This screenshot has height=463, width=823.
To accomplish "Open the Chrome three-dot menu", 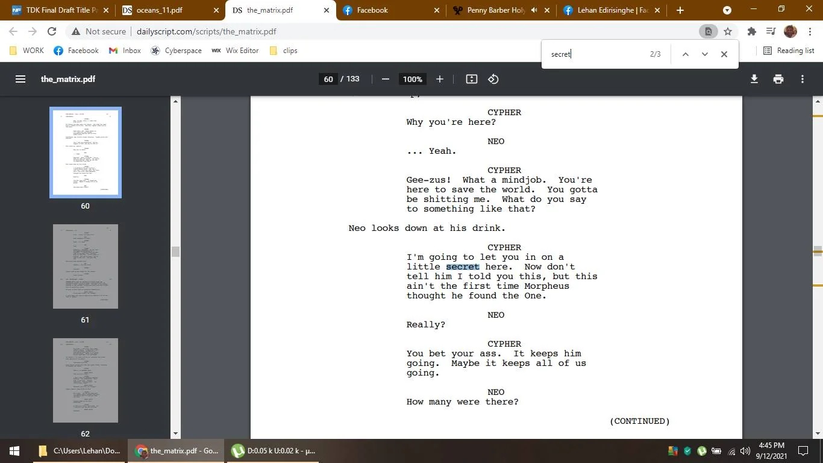I will 810,31.
